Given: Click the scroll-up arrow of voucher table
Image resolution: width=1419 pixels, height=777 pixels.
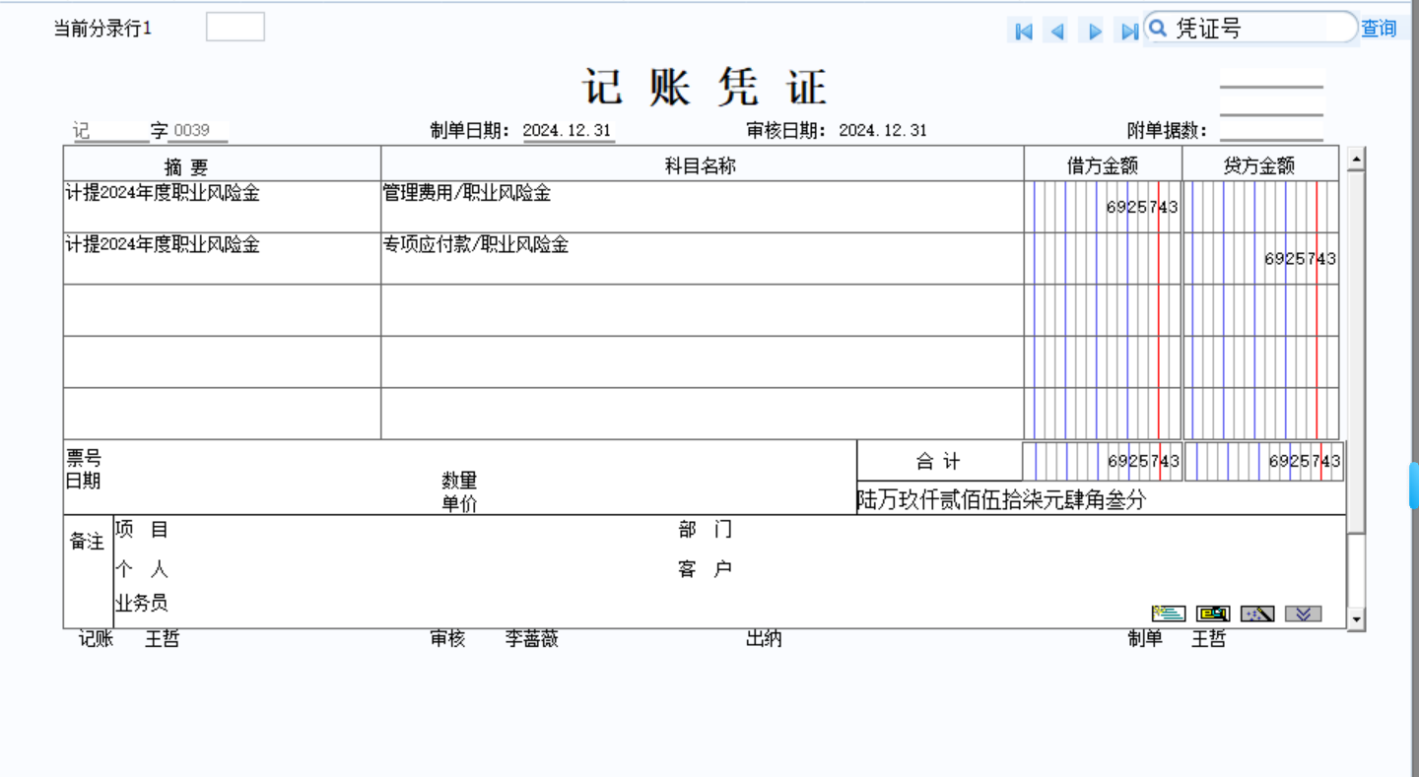Looking at the screenshot, I should click(1356, 158).
